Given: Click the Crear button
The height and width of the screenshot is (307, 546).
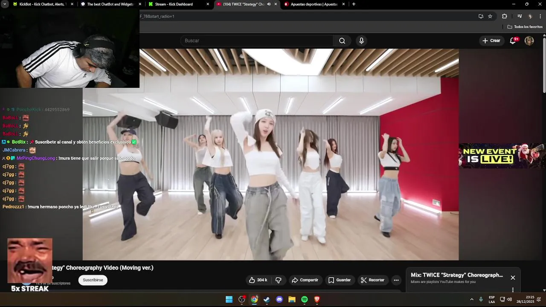Looking at the screenshot, I should (491, 41).
